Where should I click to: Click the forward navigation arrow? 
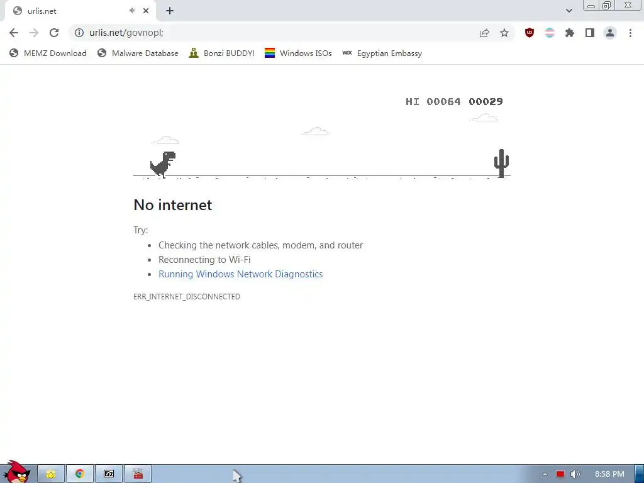click(x=34, y=33)
